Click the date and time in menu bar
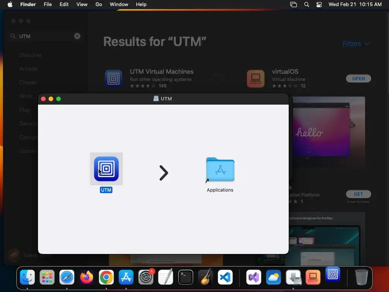The height and width of the screenshot is (292, 389). pos(355,5)
